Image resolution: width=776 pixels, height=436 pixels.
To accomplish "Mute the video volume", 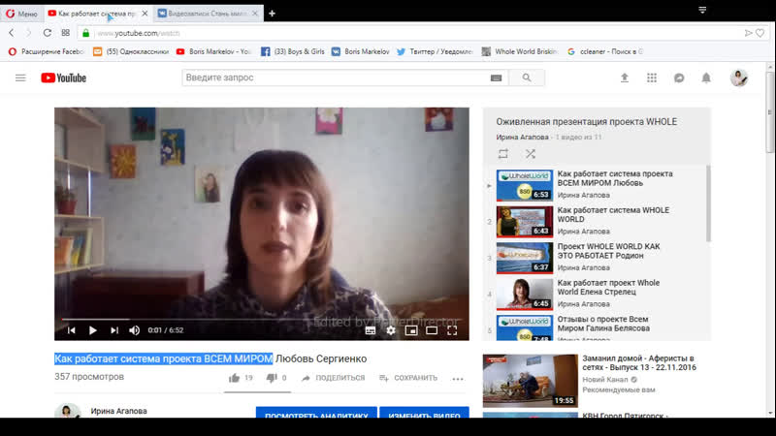I will [x=134, y=330].
